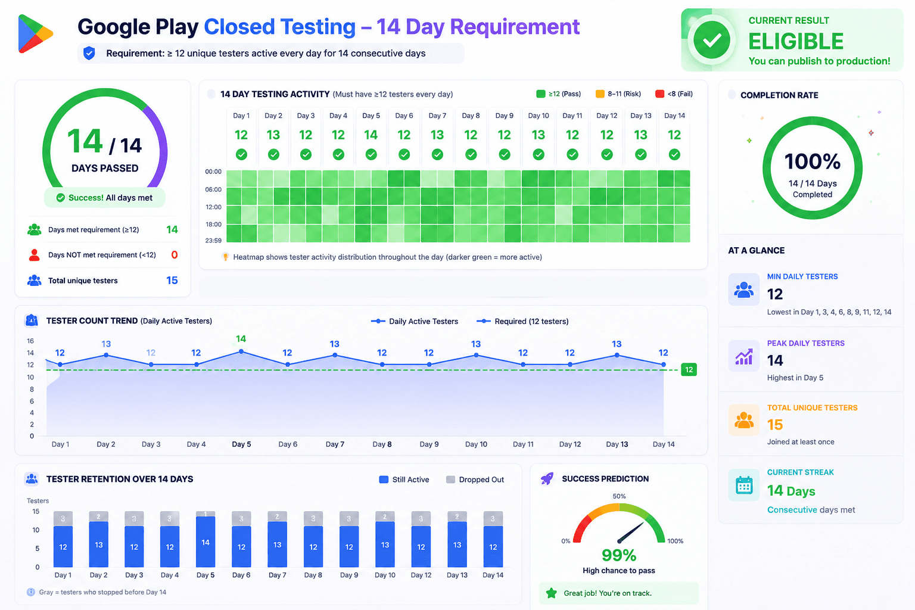Viewport: 915px width, 610px height.
Task: Click the blue group icon for total unique testers
Action: [x=35, y=281]
